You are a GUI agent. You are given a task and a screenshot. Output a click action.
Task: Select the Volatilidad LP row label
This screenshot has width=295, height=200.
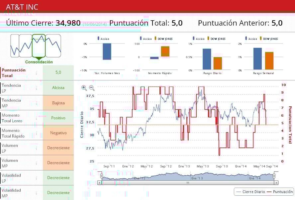pos(11,178)
